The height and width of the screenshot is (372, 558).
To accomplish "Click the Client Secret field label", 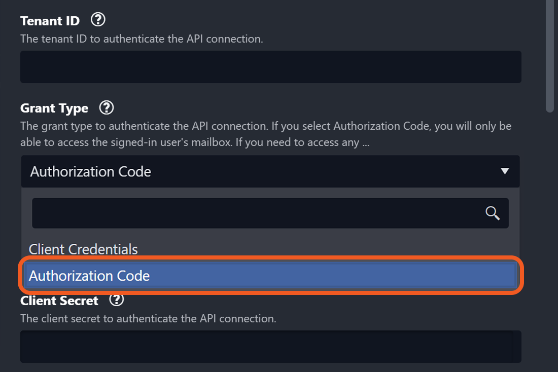I will (59, 301).
